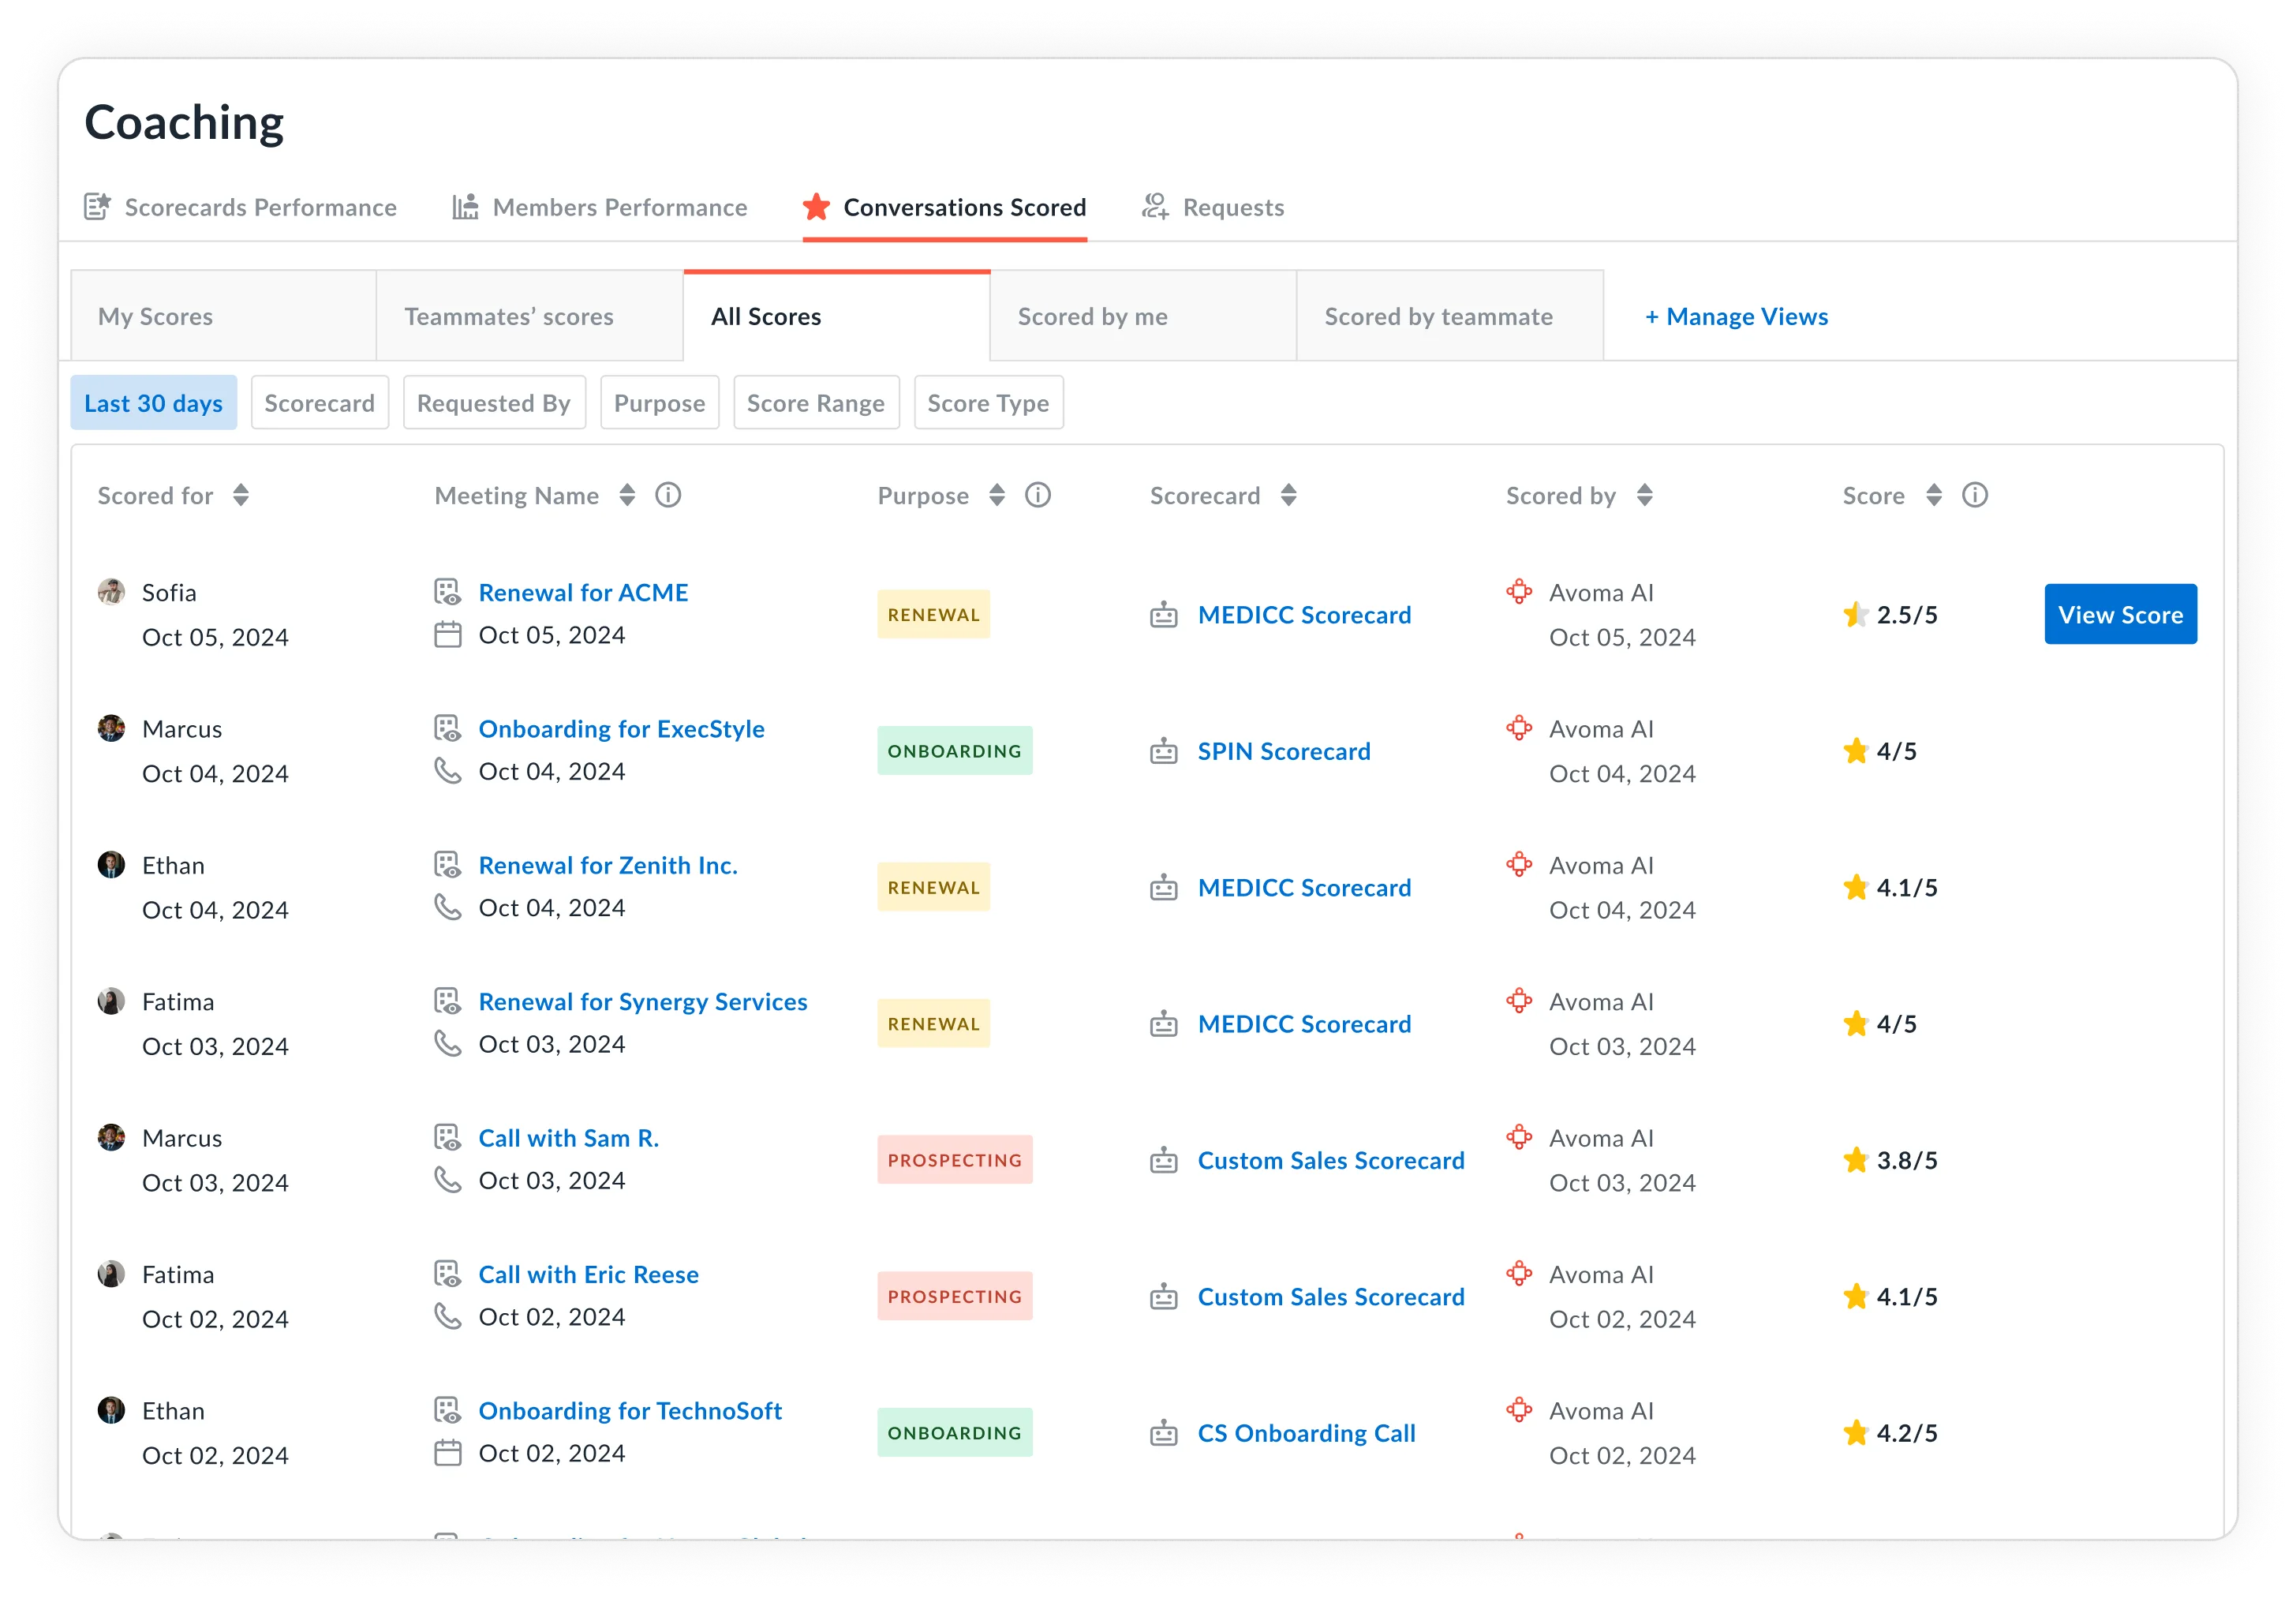Open the Score Type filter
Image resolution: width=2296 pixels, height=1598 pixels.
click(988, 403)
